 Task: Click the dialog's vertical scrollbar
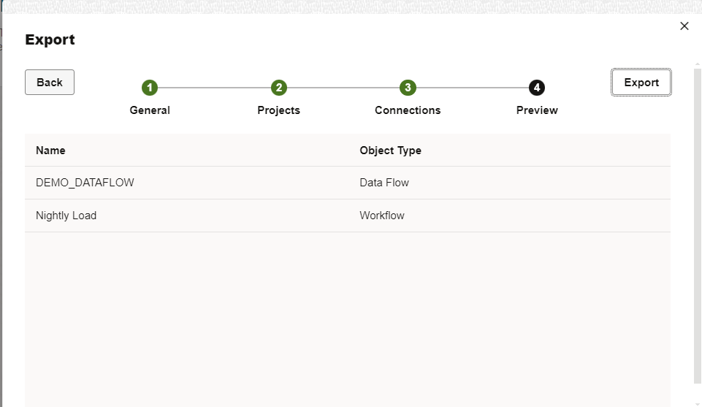697,219
